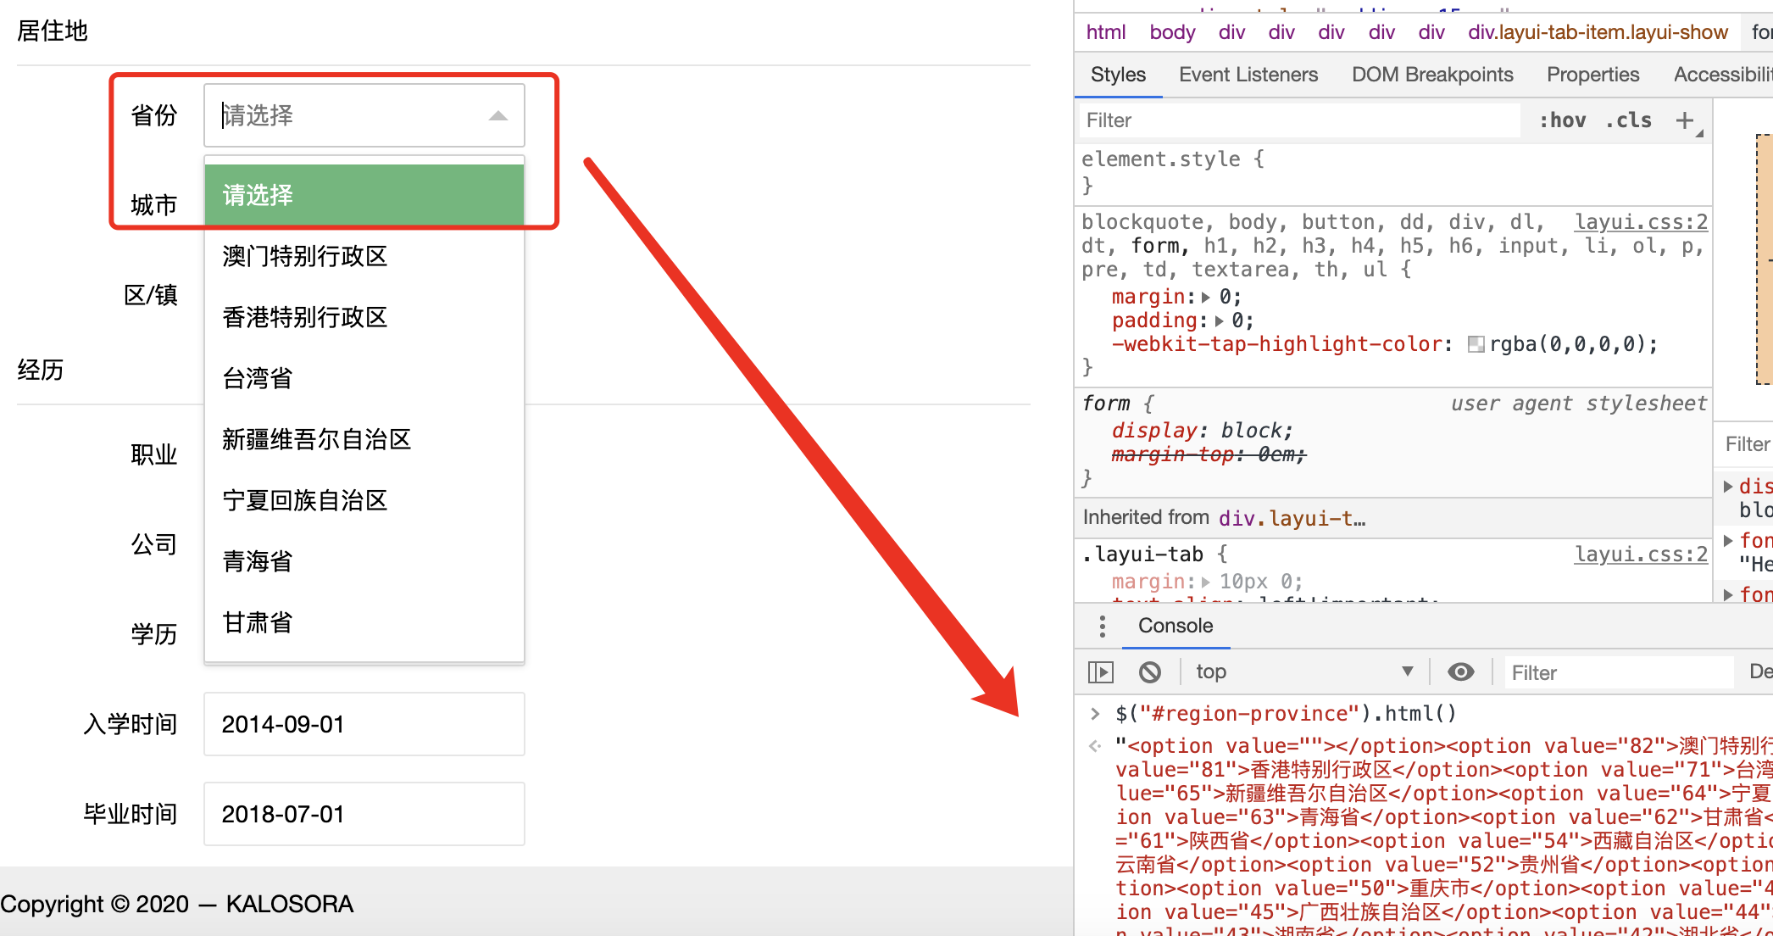Click the rgba color swatch for tap-highlight-color
The height and width of the screenshot is (936, 1773).
coord(1477,344)
